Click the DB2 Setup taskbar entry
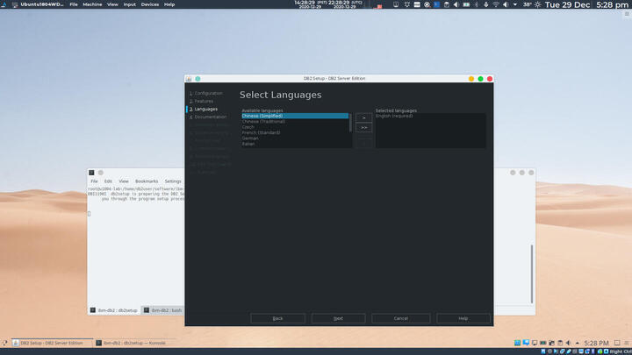 coord(52,343)
